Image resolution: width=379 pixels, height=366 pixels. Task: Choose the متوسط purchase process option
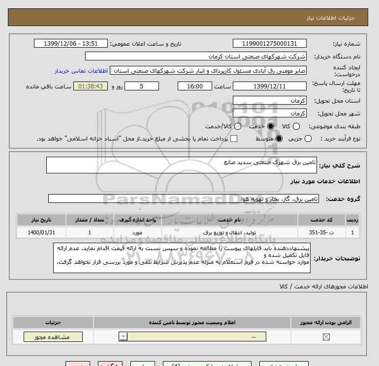tap(279, 139)
